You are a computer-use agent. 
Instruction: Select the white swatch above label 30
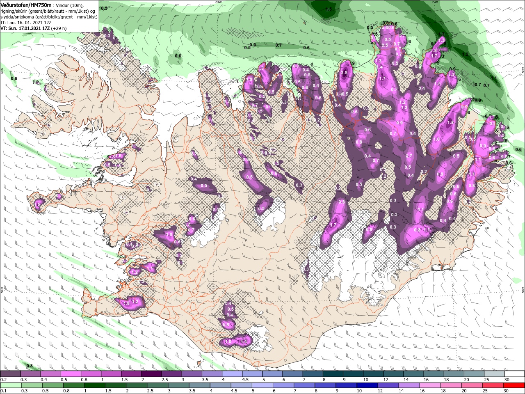click(514, 374)
